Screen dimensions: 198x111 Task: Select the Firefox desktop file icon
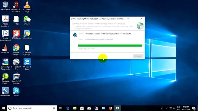[x=16, y=20]
